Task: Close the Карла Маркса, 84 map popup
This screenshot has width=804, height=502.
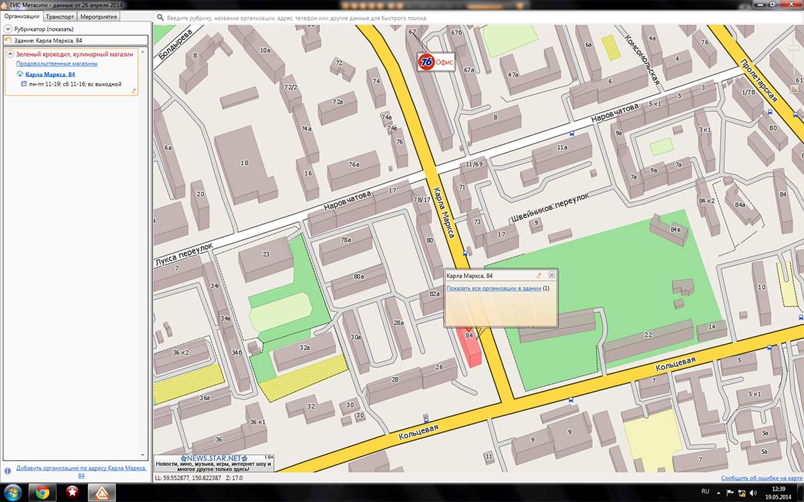Action: [x=551, y=275]
